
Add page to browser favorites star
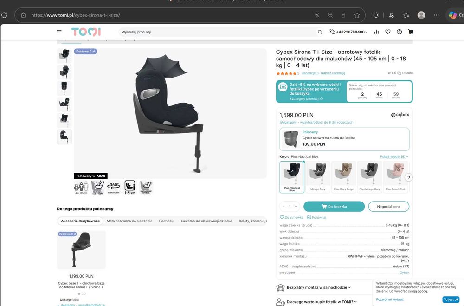(x=357, y=15)
